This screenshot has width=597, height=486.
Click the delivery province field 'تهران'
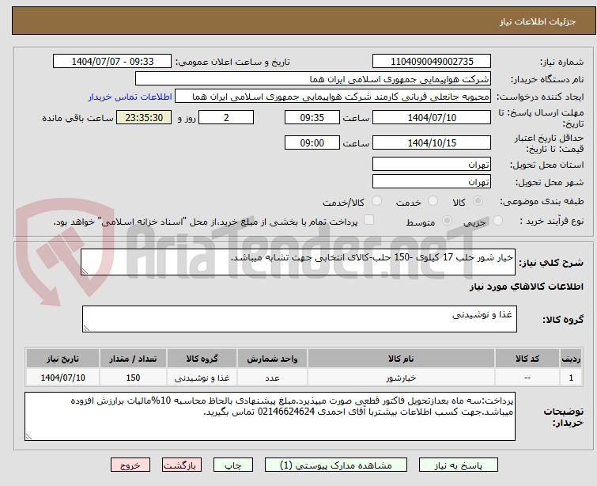[432, 165]
